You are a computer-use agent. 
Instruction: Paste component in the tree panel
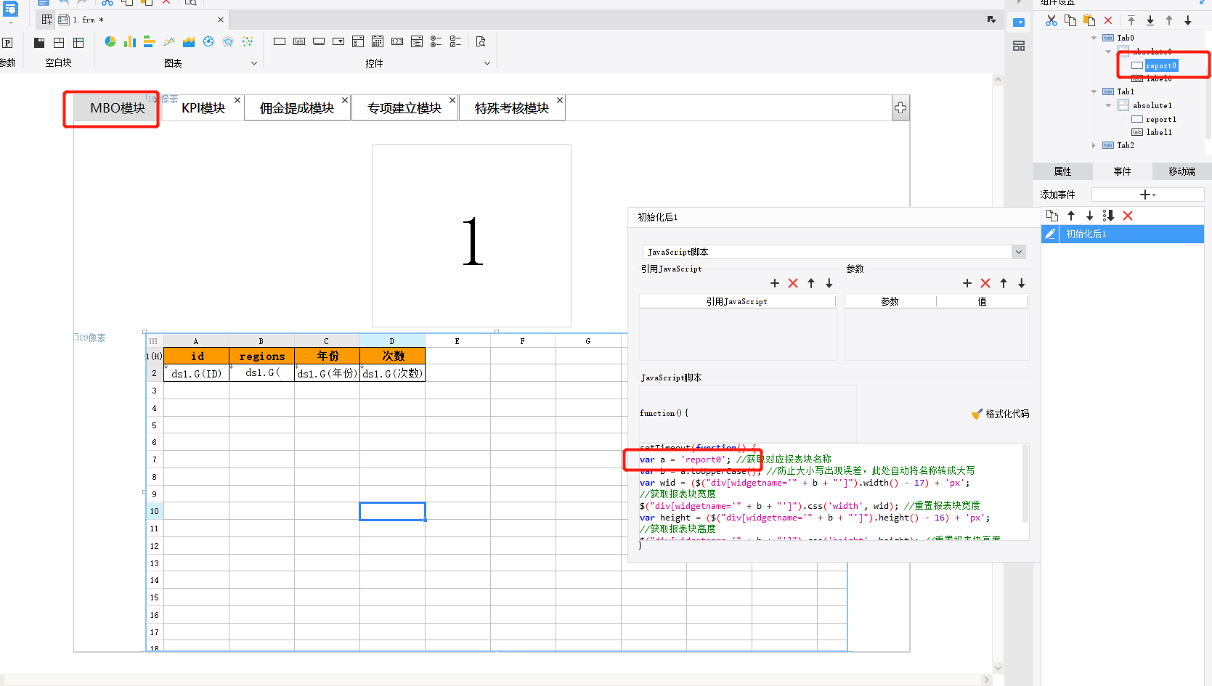[x=1089, y=20]
